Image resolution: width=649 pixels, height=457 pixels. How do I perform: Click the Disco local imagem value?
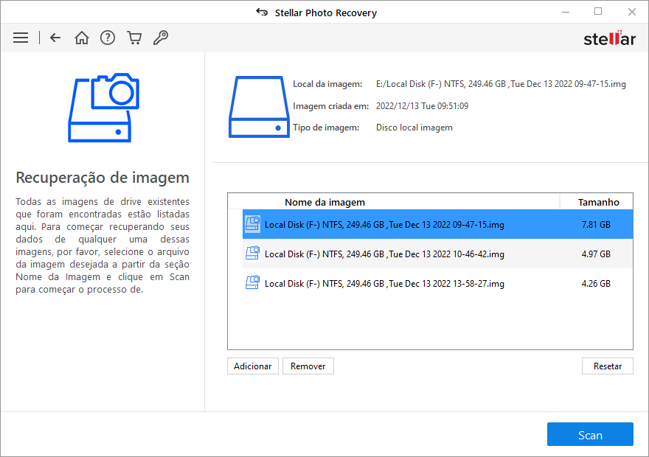(414, 128)
